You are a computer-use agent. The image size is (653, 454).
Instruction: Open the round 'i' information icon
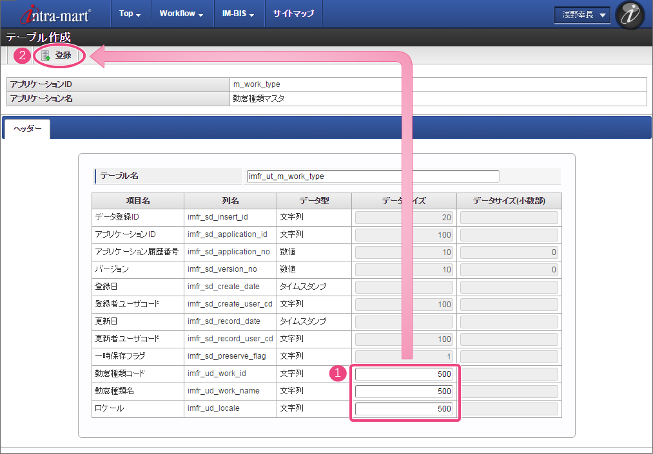point(630,15)
